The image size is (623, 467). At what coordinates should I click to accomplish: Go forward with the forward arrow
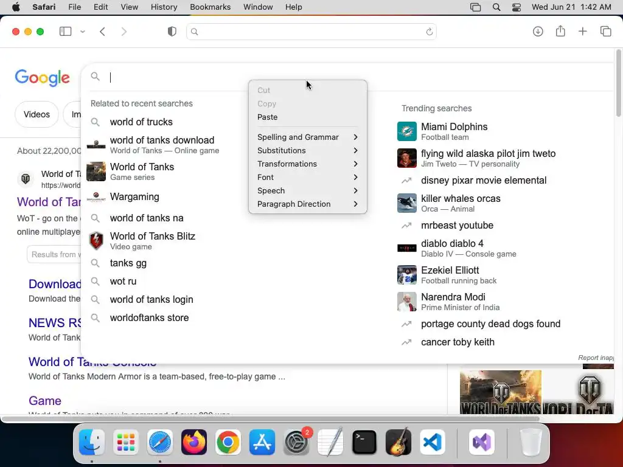124,32
